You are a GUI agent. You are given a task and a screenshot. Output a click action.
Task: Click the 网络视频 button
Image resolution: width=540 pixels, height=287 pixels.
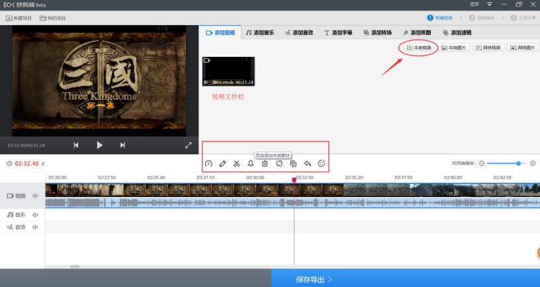[488, 48]
